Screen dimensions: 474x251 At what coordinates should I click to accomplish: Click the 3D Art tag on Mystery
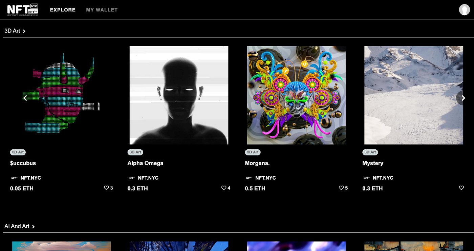[x=370, y=152]
